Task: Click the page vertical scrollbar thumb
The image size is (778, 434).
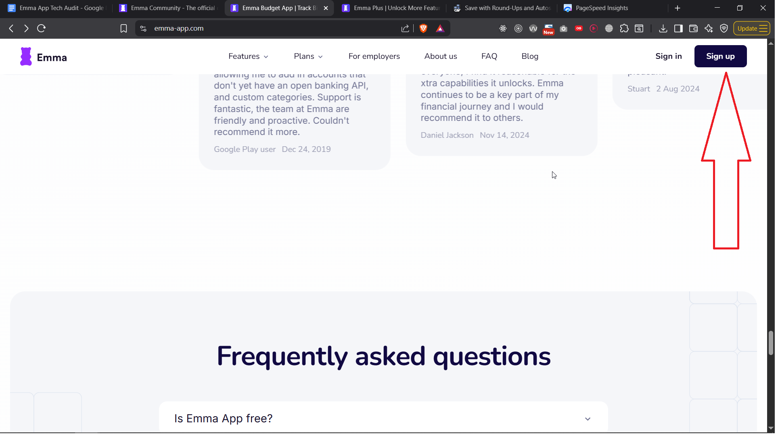Action: click(x=771, y=343)
